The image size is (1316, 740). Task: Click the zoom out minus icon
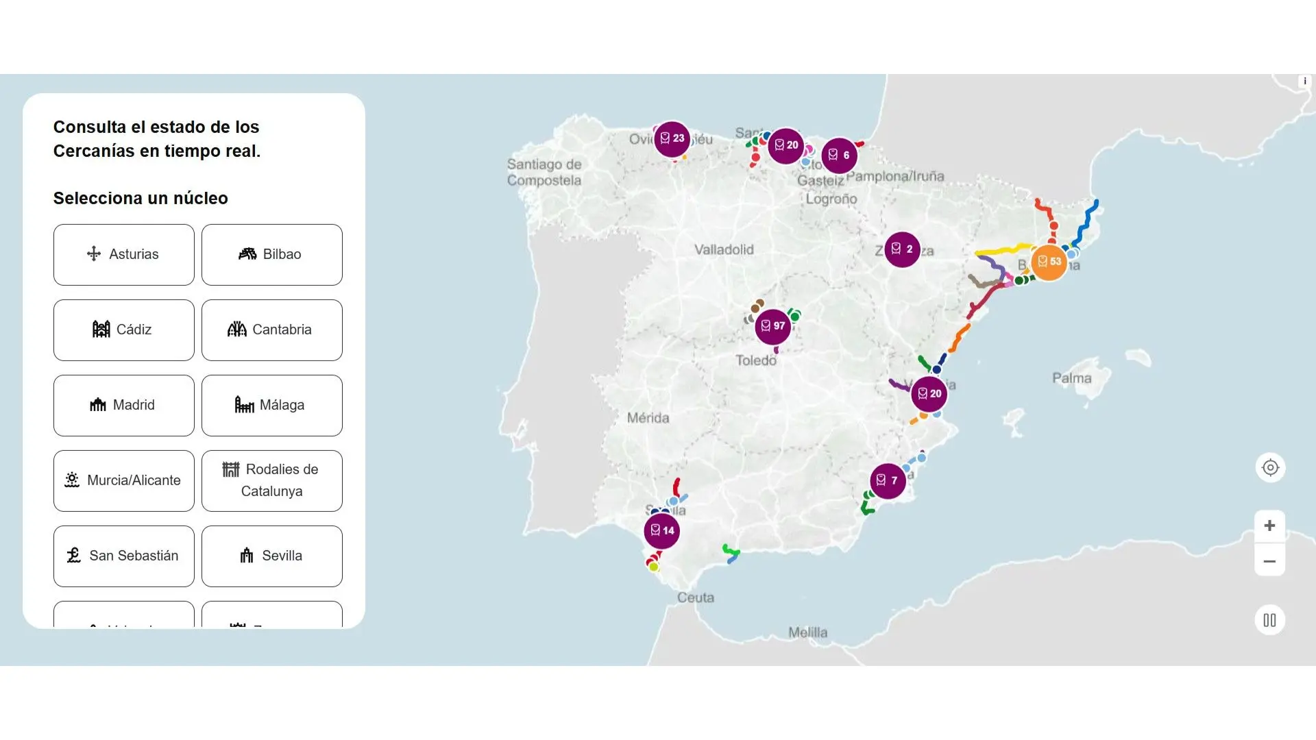(1270, 560)
